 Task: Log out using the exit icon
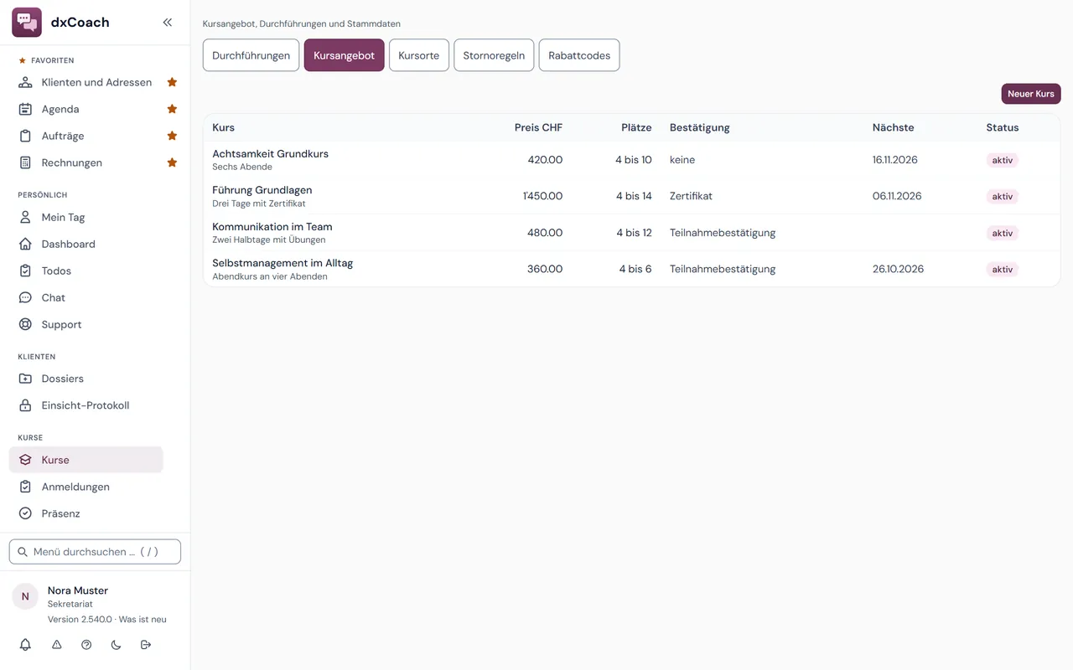146,645
